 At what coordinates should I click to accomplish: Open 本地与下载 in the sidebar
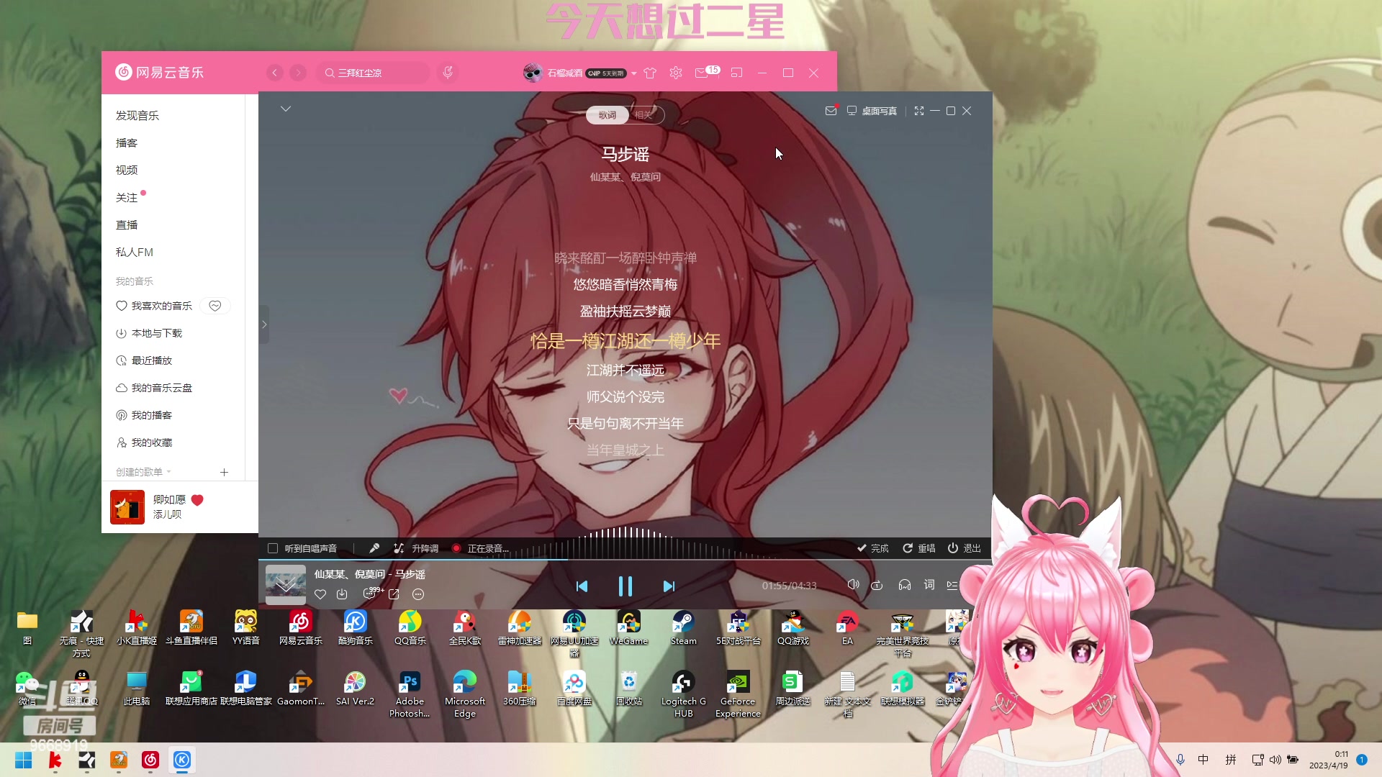click(149, 333)
